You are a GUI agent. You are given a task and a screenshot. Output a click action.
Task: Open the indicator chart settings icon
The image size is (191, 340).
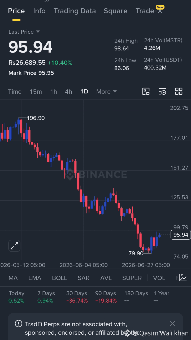click(x=183, y=278)
